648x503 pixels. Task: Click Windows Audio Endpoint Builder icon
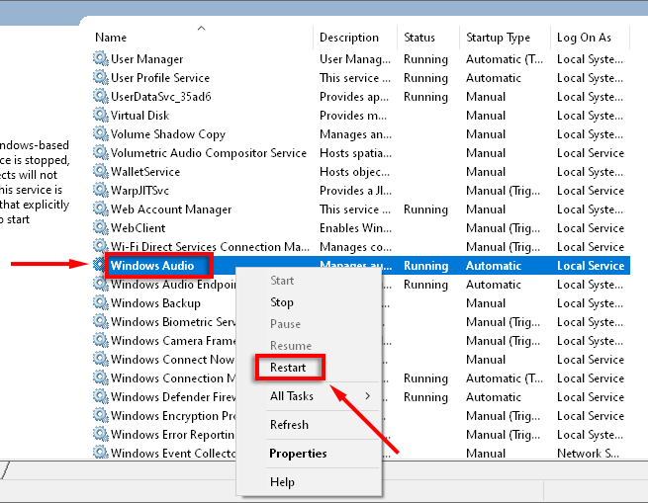(x=101, y=285)
